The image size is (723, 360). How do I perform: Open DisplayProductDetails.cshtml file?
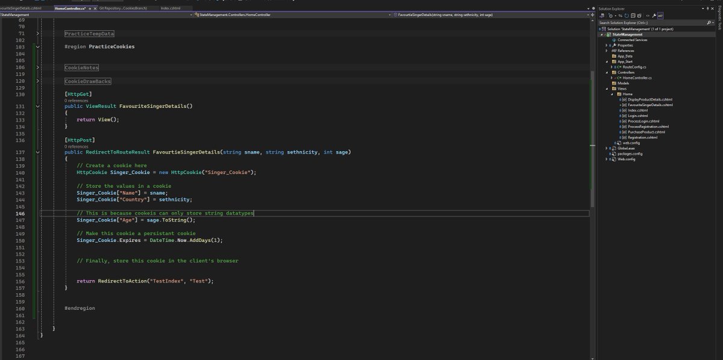click(x=649, y=99)
